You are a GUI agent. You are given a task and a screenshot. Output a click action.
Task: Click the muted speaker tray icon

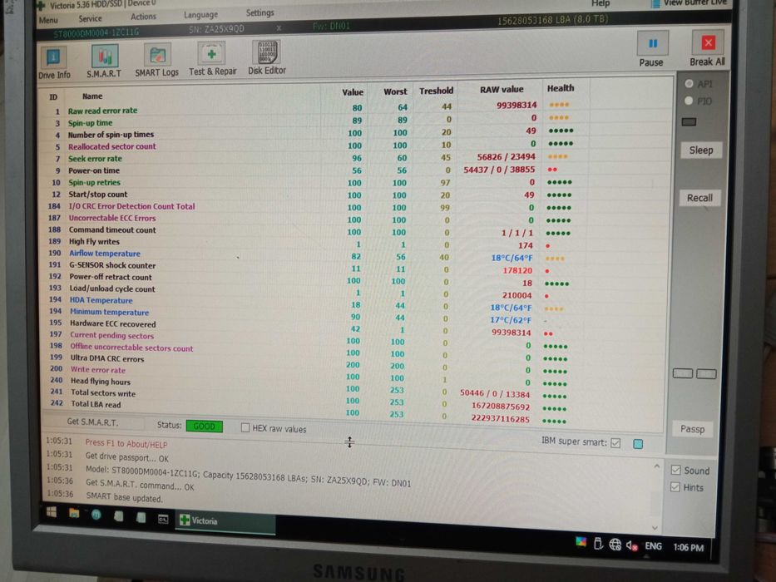coord(631,545)
